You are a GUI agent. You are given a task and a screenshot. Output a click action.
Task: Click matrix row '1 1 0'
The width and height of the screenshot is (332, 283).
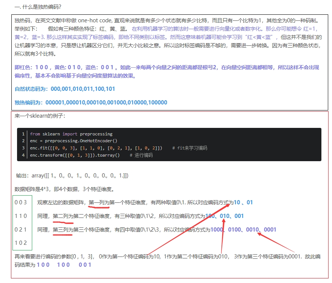[21, 216]
